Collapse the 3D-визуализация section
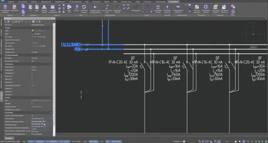The image size is (268, 143). click(51, 55)
